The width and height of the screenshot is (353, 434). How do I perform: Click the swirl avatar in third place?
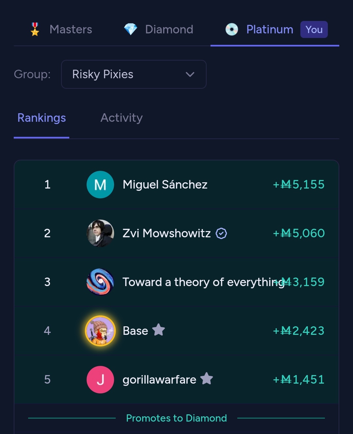click(x=100, y=282)
